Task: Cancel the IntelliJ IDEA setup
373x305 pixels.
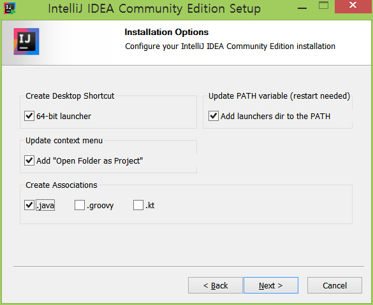Action: (335, 285)
